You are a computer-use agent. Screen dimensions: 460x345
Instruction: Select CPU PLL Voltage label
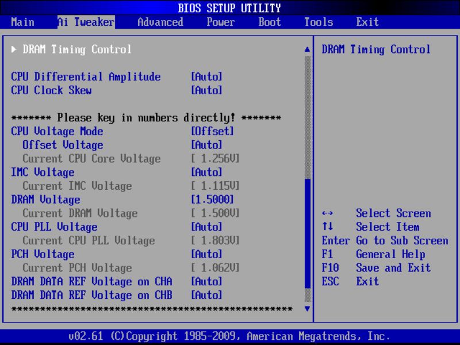coord(54,227)
